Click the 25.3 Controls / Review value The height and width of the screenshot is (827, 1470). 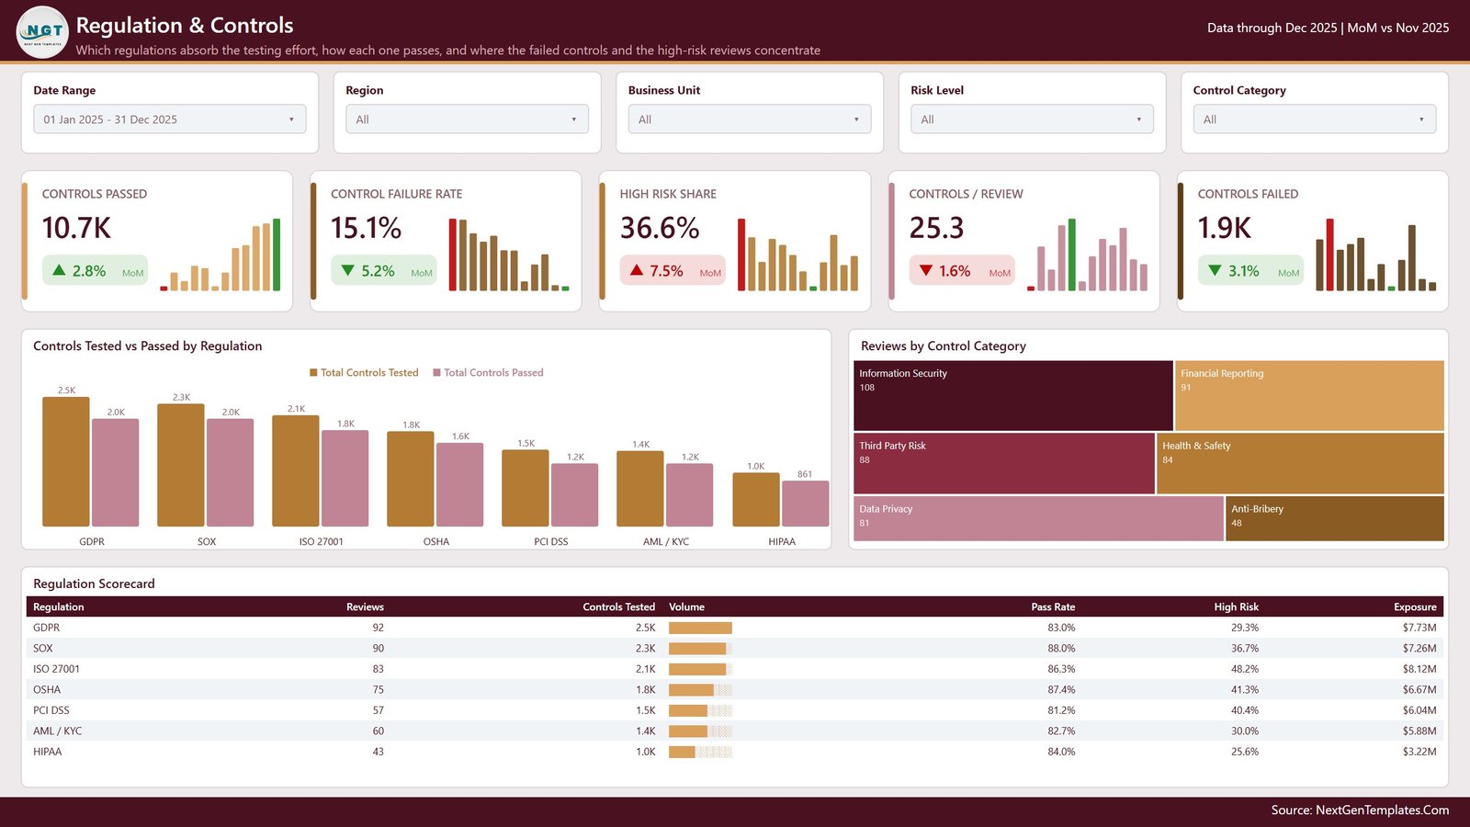[x=936, y=228]
